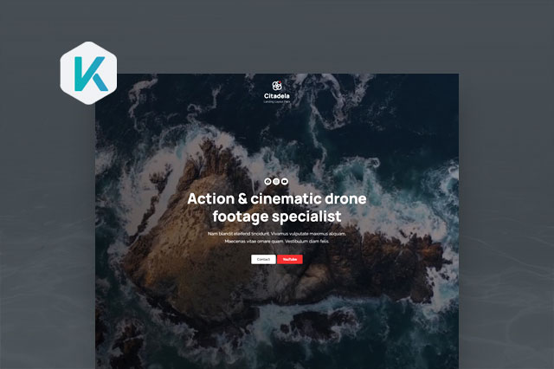
Task: Click the Citadela site title text
Action: pyautogui.click(x=276, y=96)
